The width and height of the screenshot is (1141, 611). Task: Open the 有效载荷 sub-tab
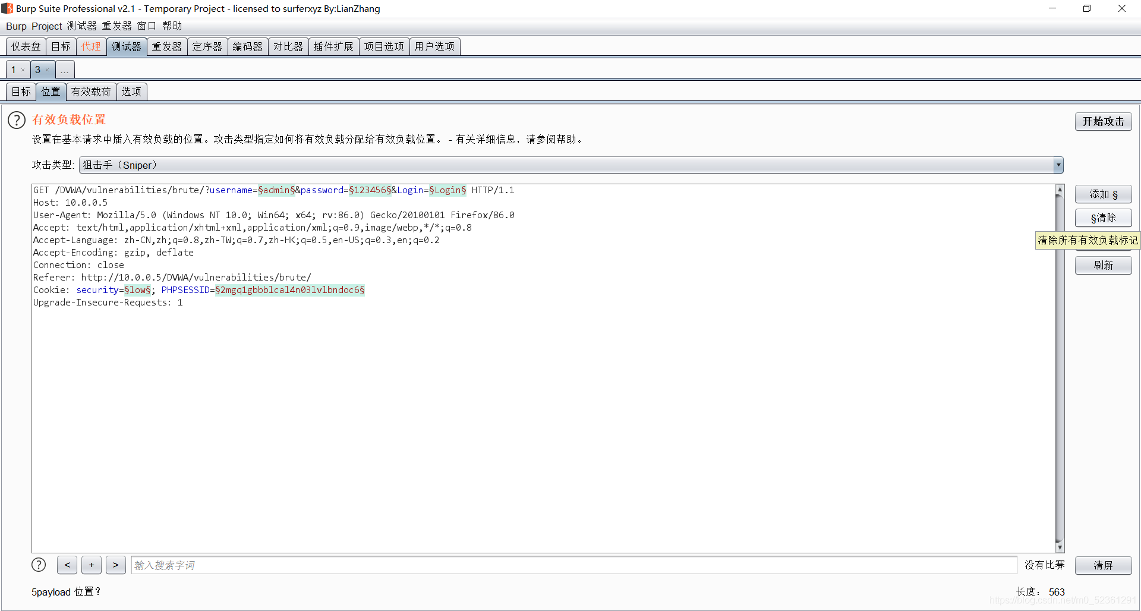coord(91,92)
